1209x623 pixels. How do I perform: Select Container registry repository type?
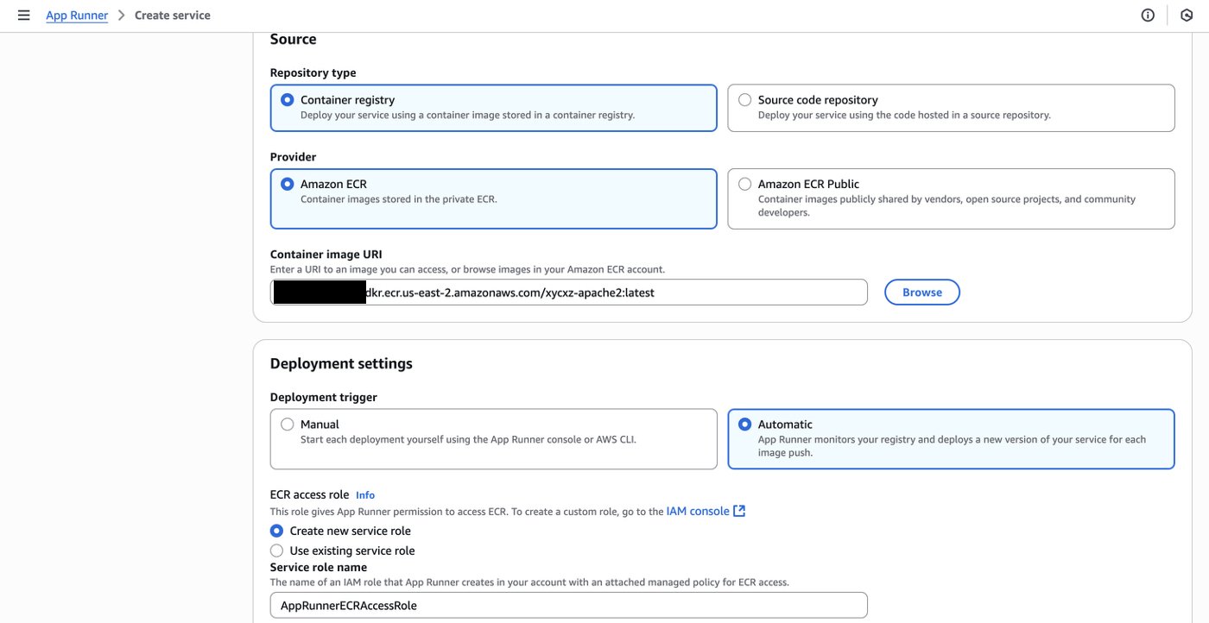[288, 100]
